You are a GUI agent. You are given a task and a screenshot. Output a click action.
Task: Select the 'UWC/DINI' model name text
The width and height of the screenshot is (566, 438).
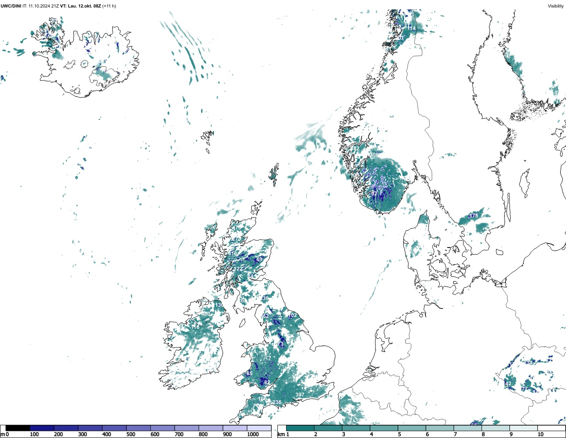tap(11, 6)
